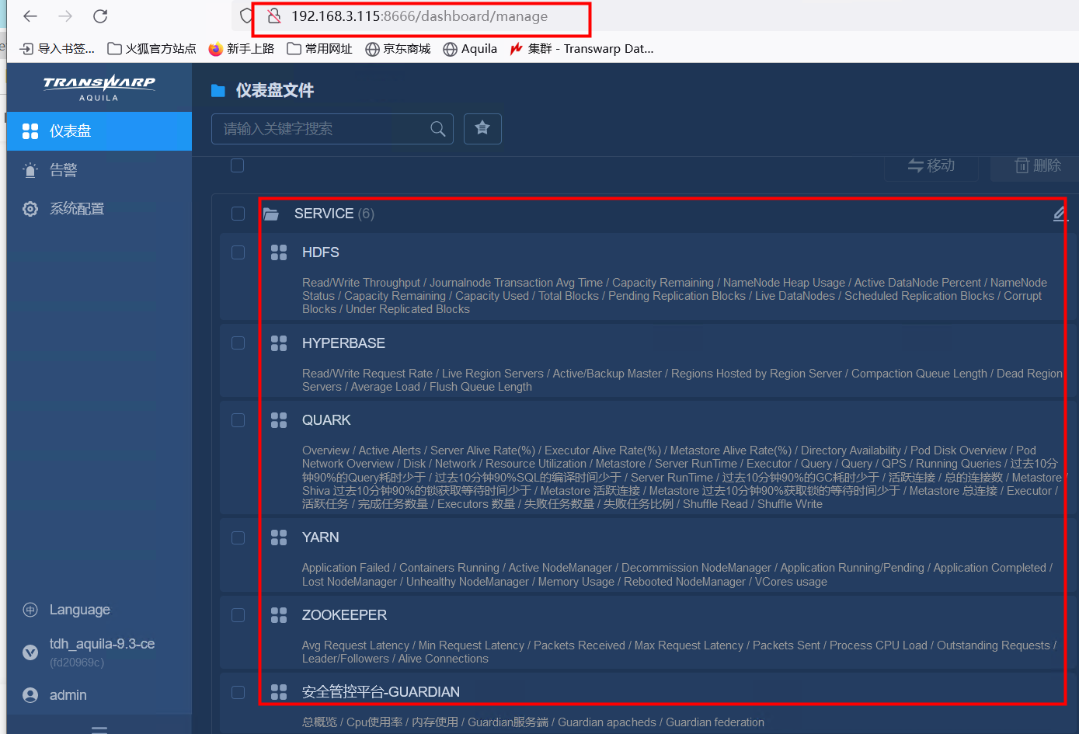Click the browser forward arrow

pyautogui.click(x=65, y=16)
